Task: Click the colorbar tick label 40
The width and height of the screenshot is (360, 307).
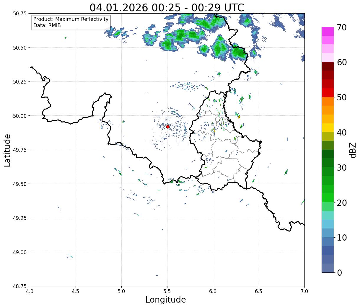Action: click(342, 133)
